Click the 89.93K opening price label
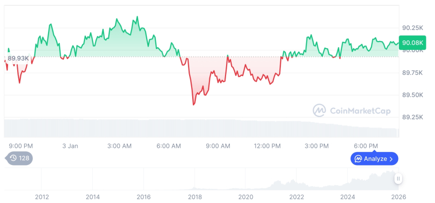Image resolution: width=435 pixels, height=203 pixels. 18,58
